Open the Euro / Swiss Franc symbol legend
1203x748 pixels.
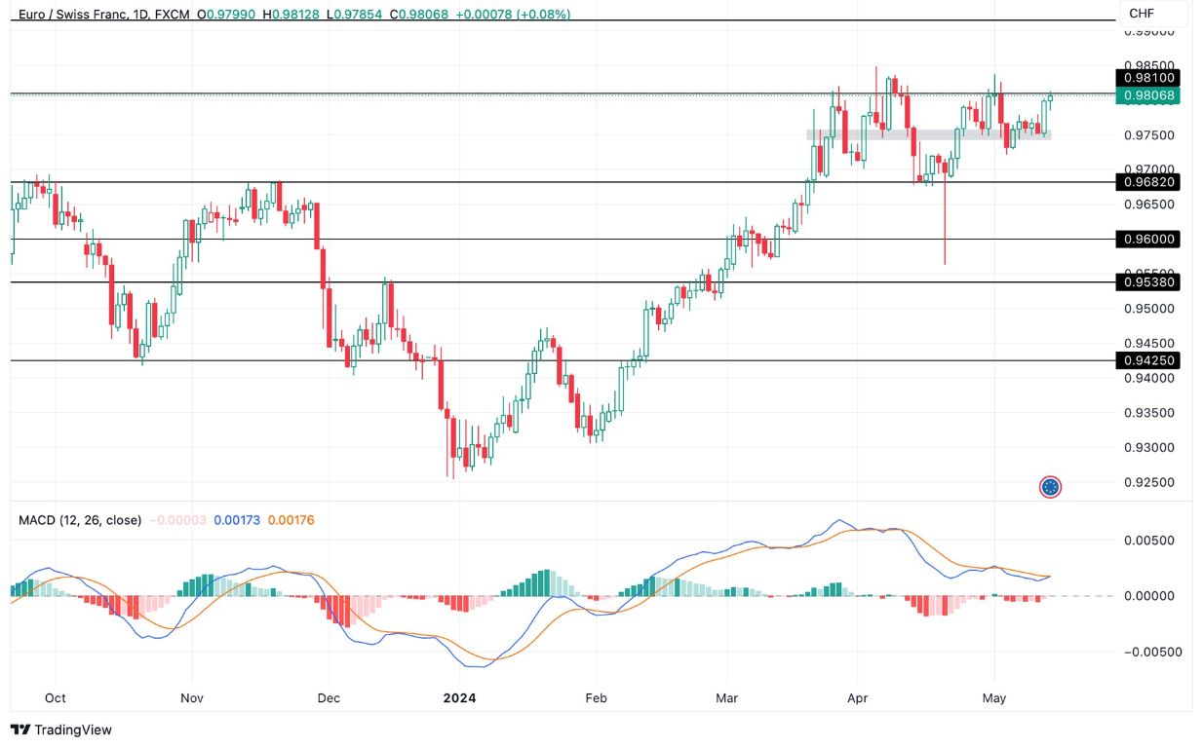click(73, 16)
